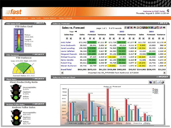Click the right scroll arrow under the table
171x128 pixels.
pyautogui.click(x=165, y=73)
